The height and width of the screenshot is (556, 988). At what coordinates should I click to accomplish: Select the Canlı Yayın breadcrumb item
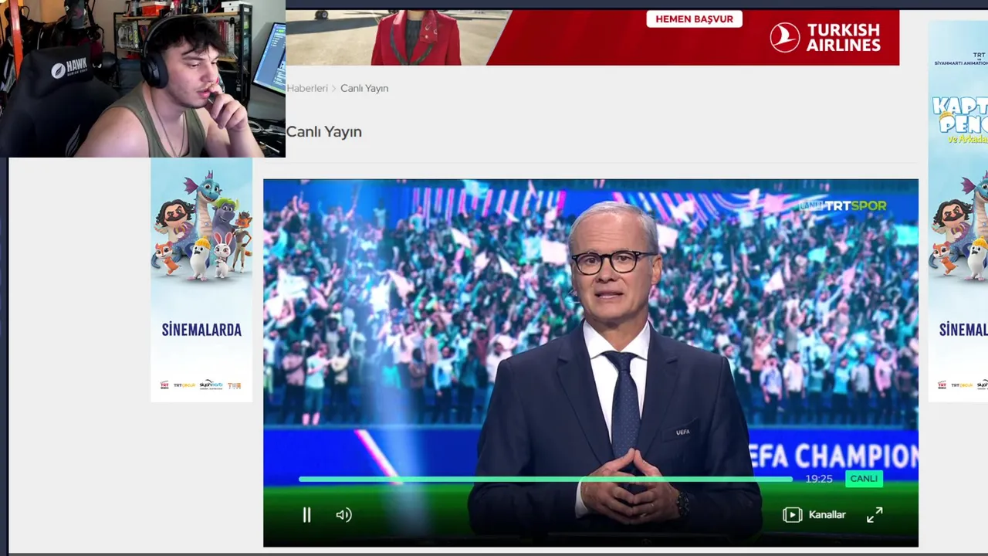[364, 88]
